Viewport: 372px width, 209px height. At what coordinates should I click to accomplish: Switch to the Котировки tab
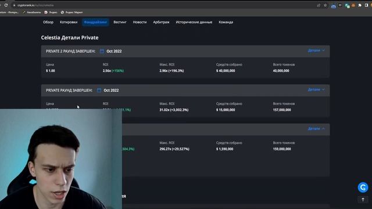tap(69, 22)
